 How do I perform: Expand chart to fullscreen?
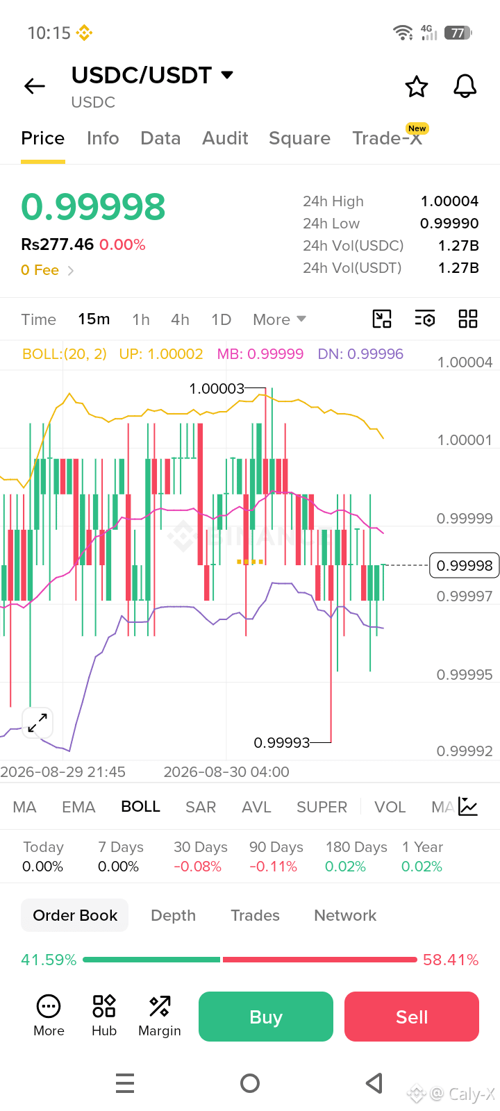(x=37, y=723)
